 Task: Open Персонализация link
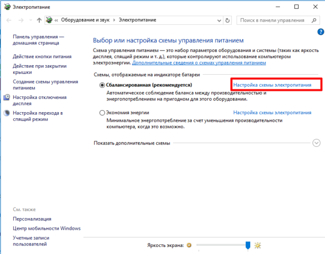pos(32,219)
